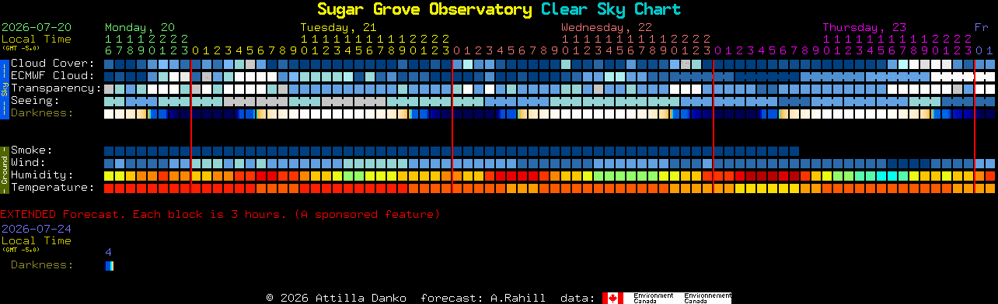The height and width of the screenshot is (304, 998).
Task: Select the Humidity row label
Action: 42,174
